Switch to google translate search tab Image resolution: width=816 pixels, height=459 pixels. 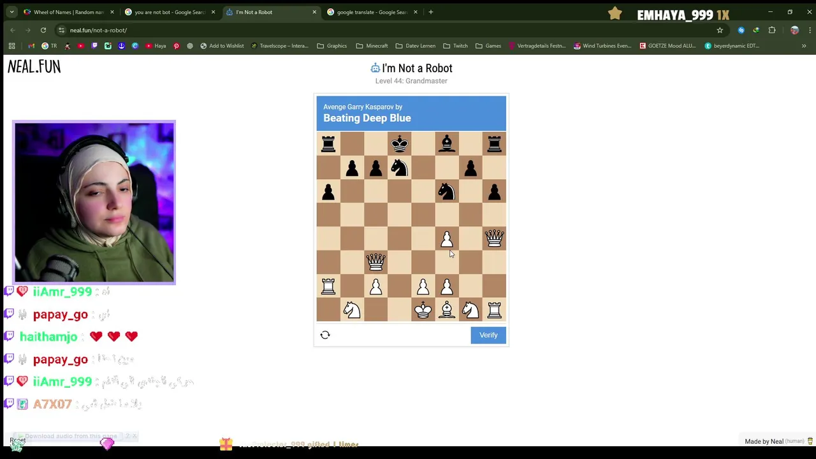pyautogui.click(x=372, y=12)
